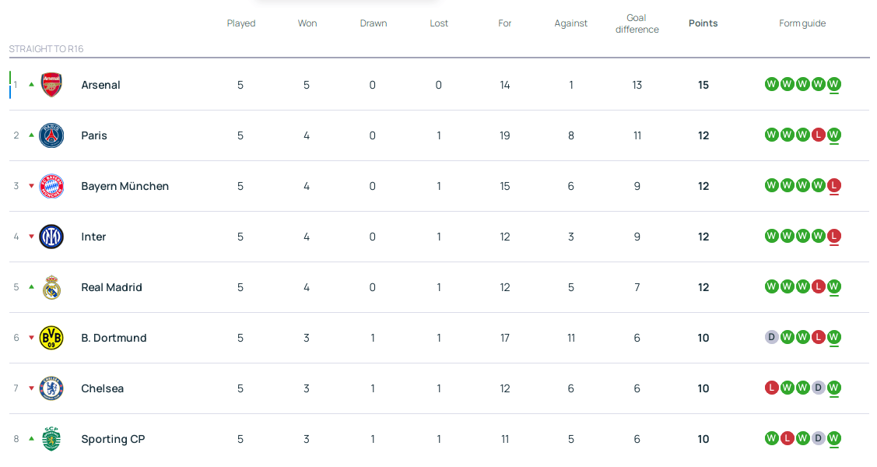Click the Chelsea club crest
The width and height of the screenshot is (877, 467).
pyautogui.click(x=51, y=388)
